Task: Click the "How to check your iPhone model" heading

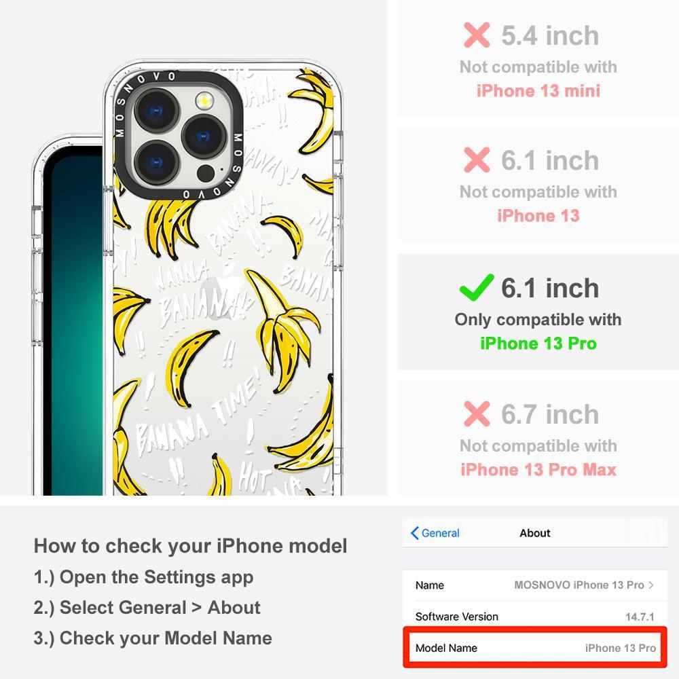Action: [191, 546]
